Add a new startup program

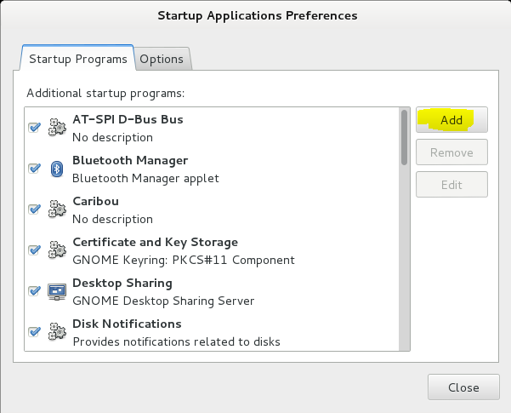pos(451,120)
